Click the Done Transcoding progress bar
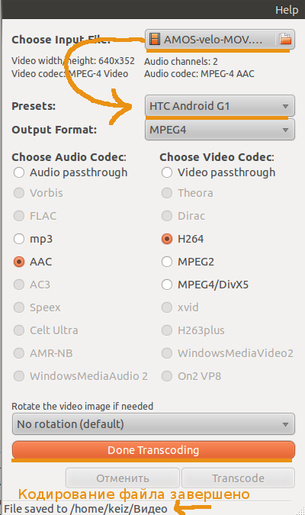This screenshot has height=515, width=305. click(153, 450)
